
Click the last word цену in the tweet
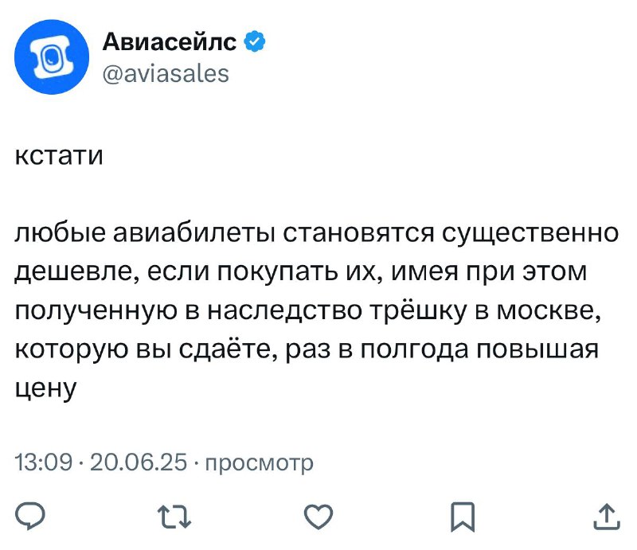(46, 388)
